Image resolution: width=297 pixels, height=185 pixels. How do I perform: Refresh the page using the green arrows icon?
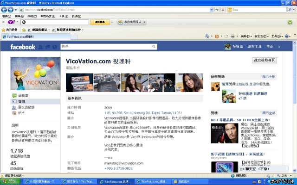(x=217, y=10)
